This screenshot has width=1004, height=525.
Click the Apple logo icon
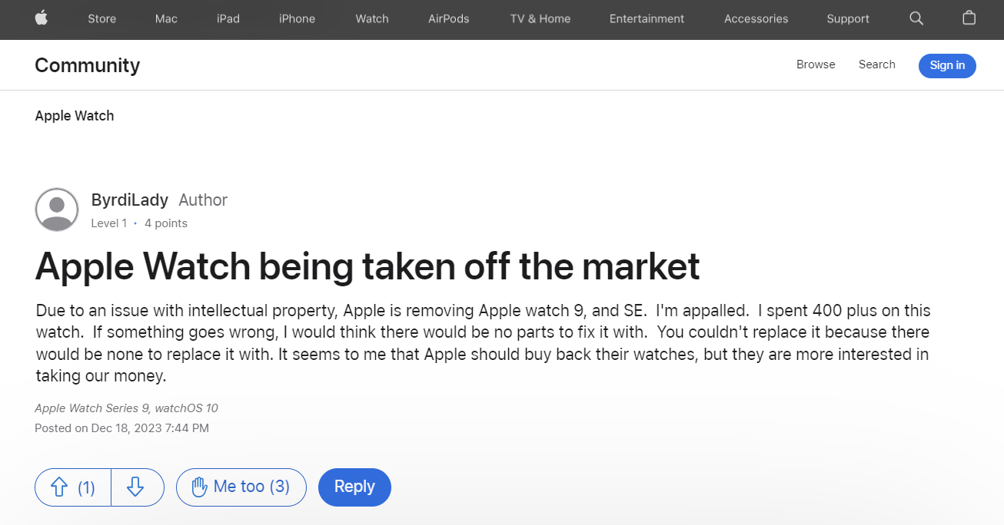[x=42, y=18]
